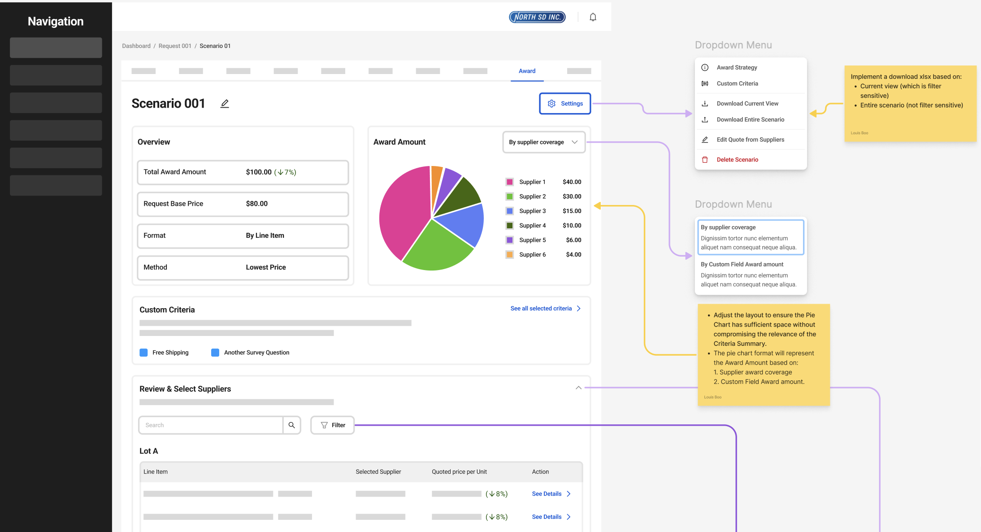Click the Edit Quote pencil icon
This screenshot has width=981, height=532.
point(705,140)
